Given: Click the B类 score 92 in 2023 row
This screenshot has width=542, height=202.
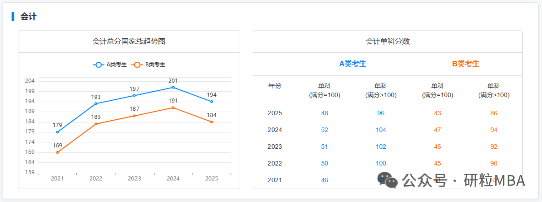Looking at the screenshot, I should pos(494,147).
